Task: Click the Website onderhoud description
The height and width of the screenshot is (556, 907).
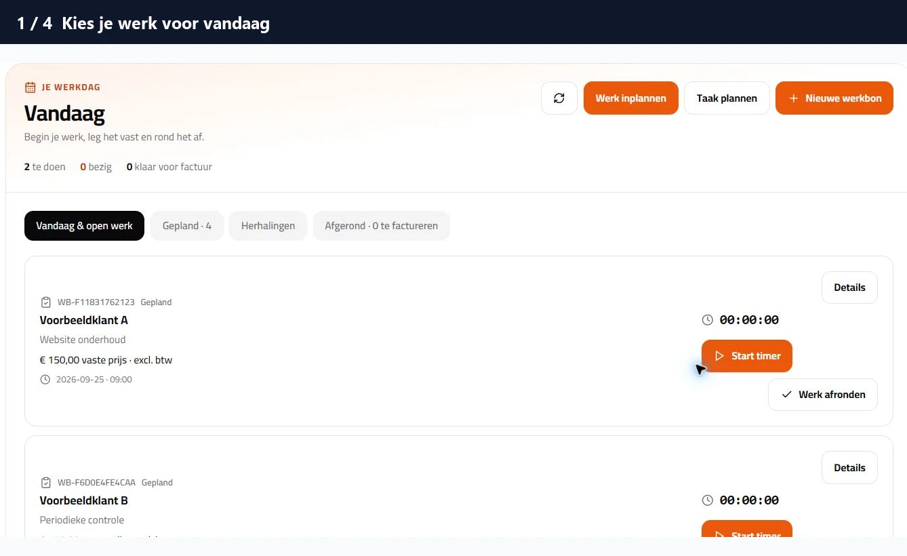Action: pos(83,340)
